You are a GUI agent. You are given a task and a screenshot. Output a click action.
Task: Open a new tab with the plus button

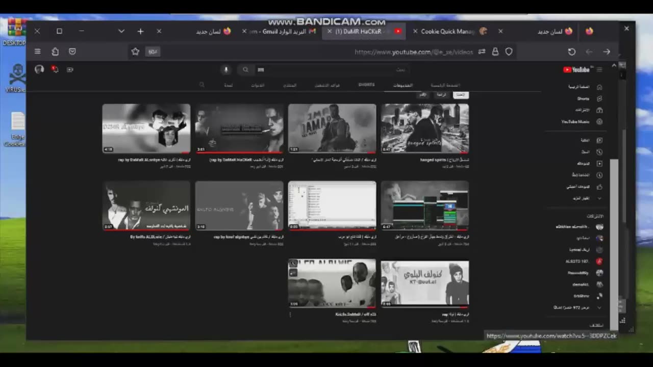(x=140, y=31)
